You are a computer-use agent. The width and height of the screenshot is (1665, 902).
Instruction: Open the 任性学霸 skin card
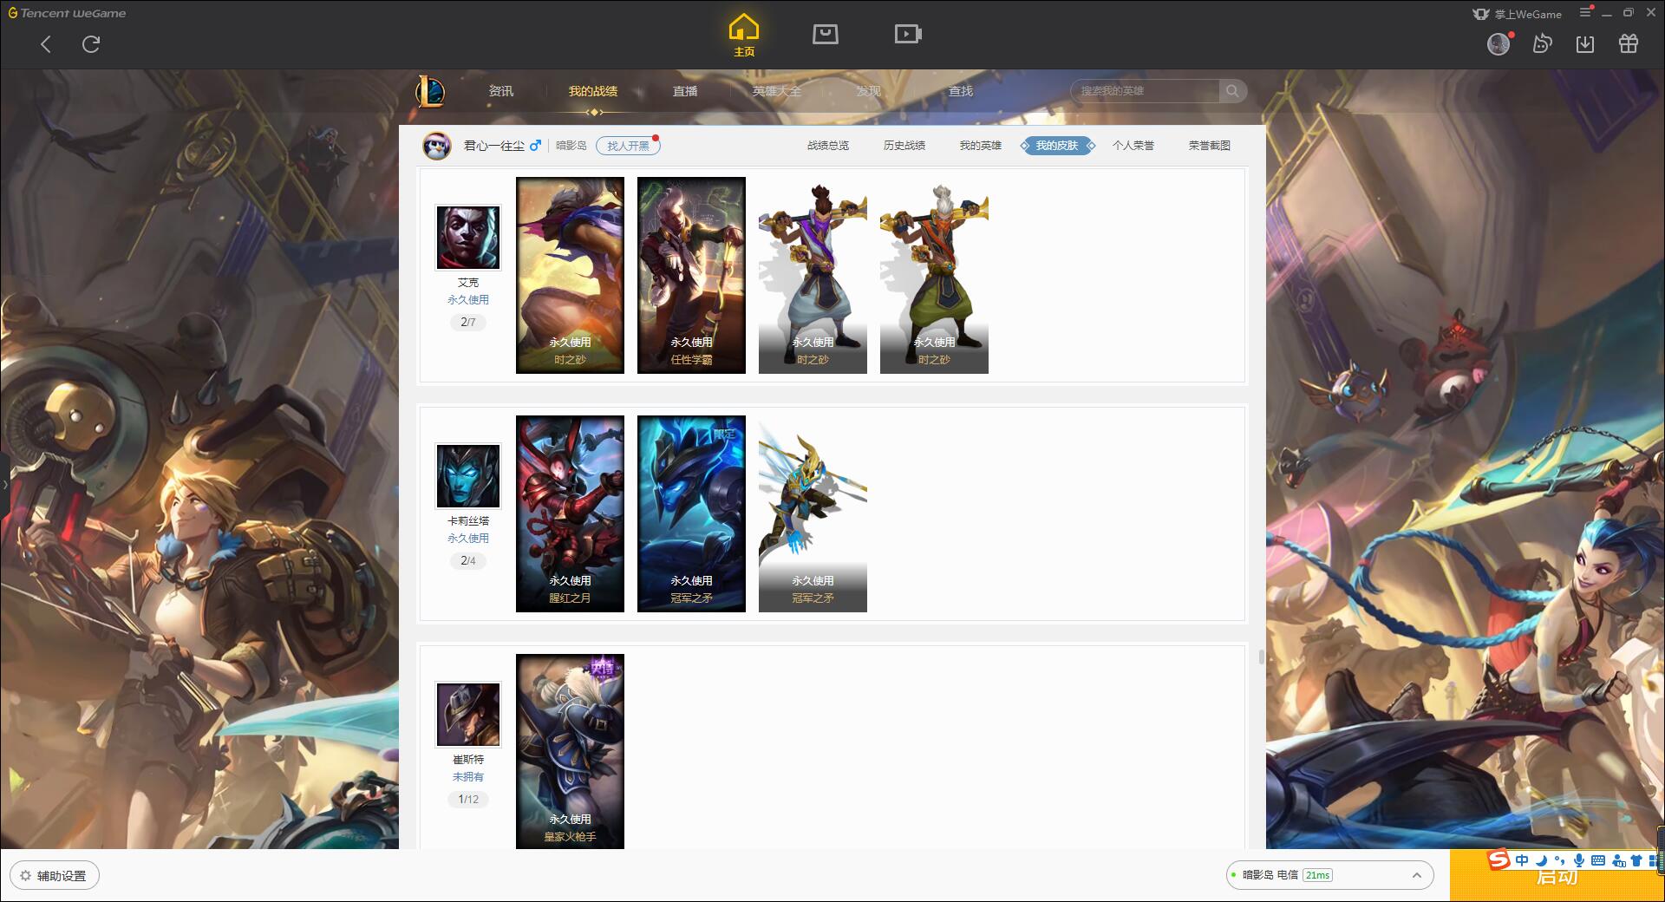[691, 276]
